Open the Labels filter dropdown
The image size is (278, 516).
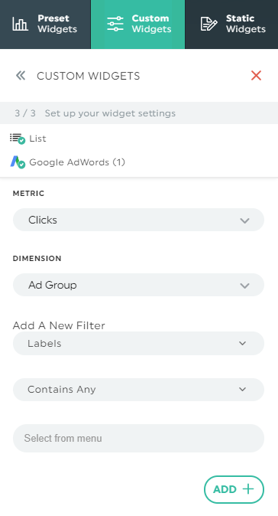pos(138,343)
